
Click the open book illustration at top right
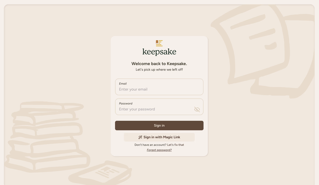[x=263, y=51]
